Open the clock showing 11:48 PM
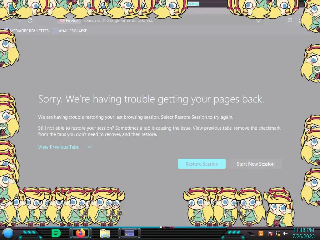 303,233
